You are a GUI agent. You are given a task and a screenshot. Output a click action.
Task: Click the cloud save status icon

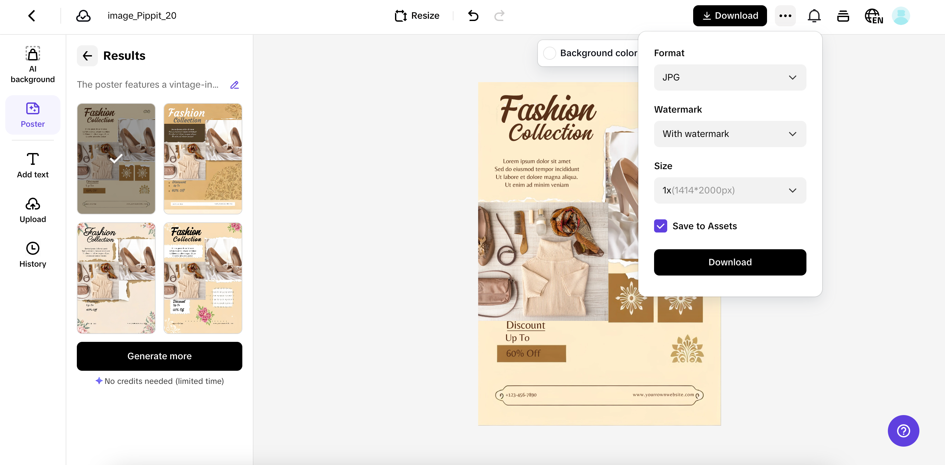point(83,16)
